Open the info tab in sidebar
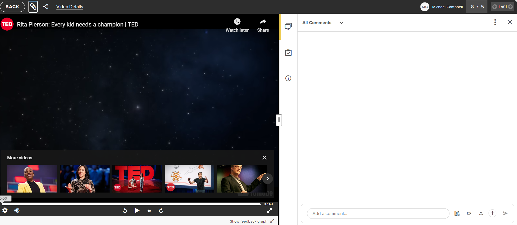Screen dimensions: 517x225 click(288, 78)
